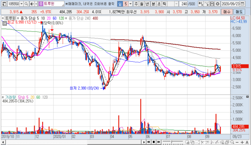The width and height of the screenshot is (251, 145).
Task: Click the add chart pane icon in bottom toolbar
Action: pos(187,142)
